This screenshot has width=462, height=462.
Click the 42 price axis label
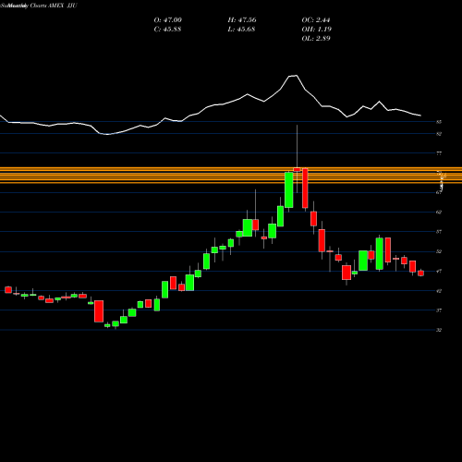pyautogui.click(x=439, y=291)
